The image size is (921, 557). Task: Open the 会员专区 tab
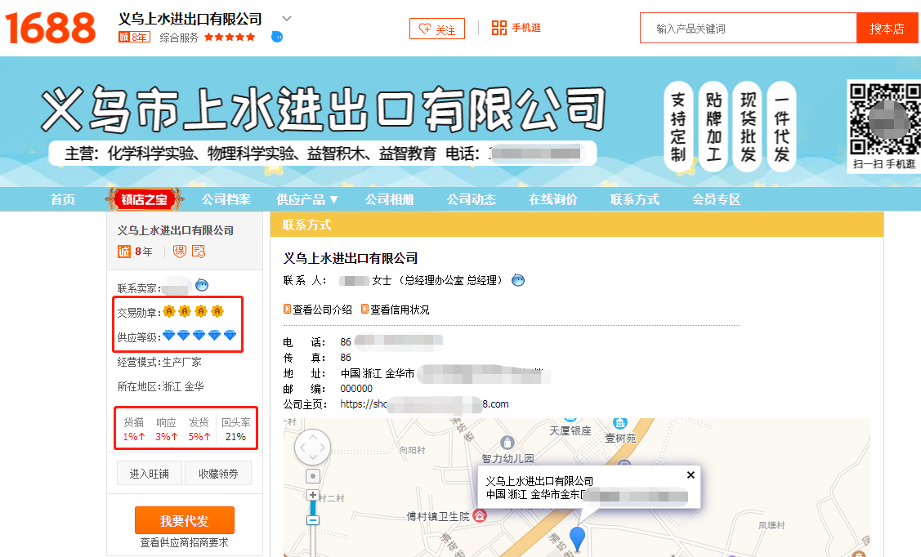(716, 199)
